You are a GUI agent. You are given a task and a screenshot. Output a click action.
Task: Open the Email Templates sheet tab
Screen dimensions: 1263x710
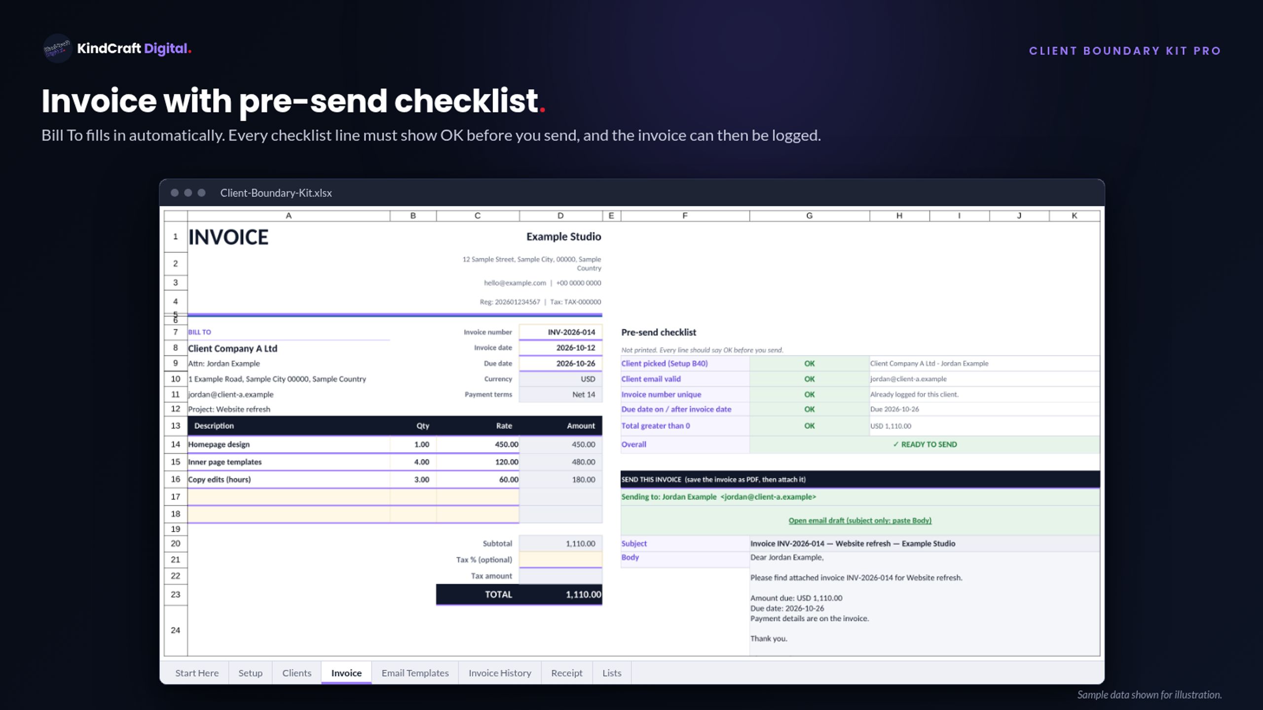(x=415, y=673)
